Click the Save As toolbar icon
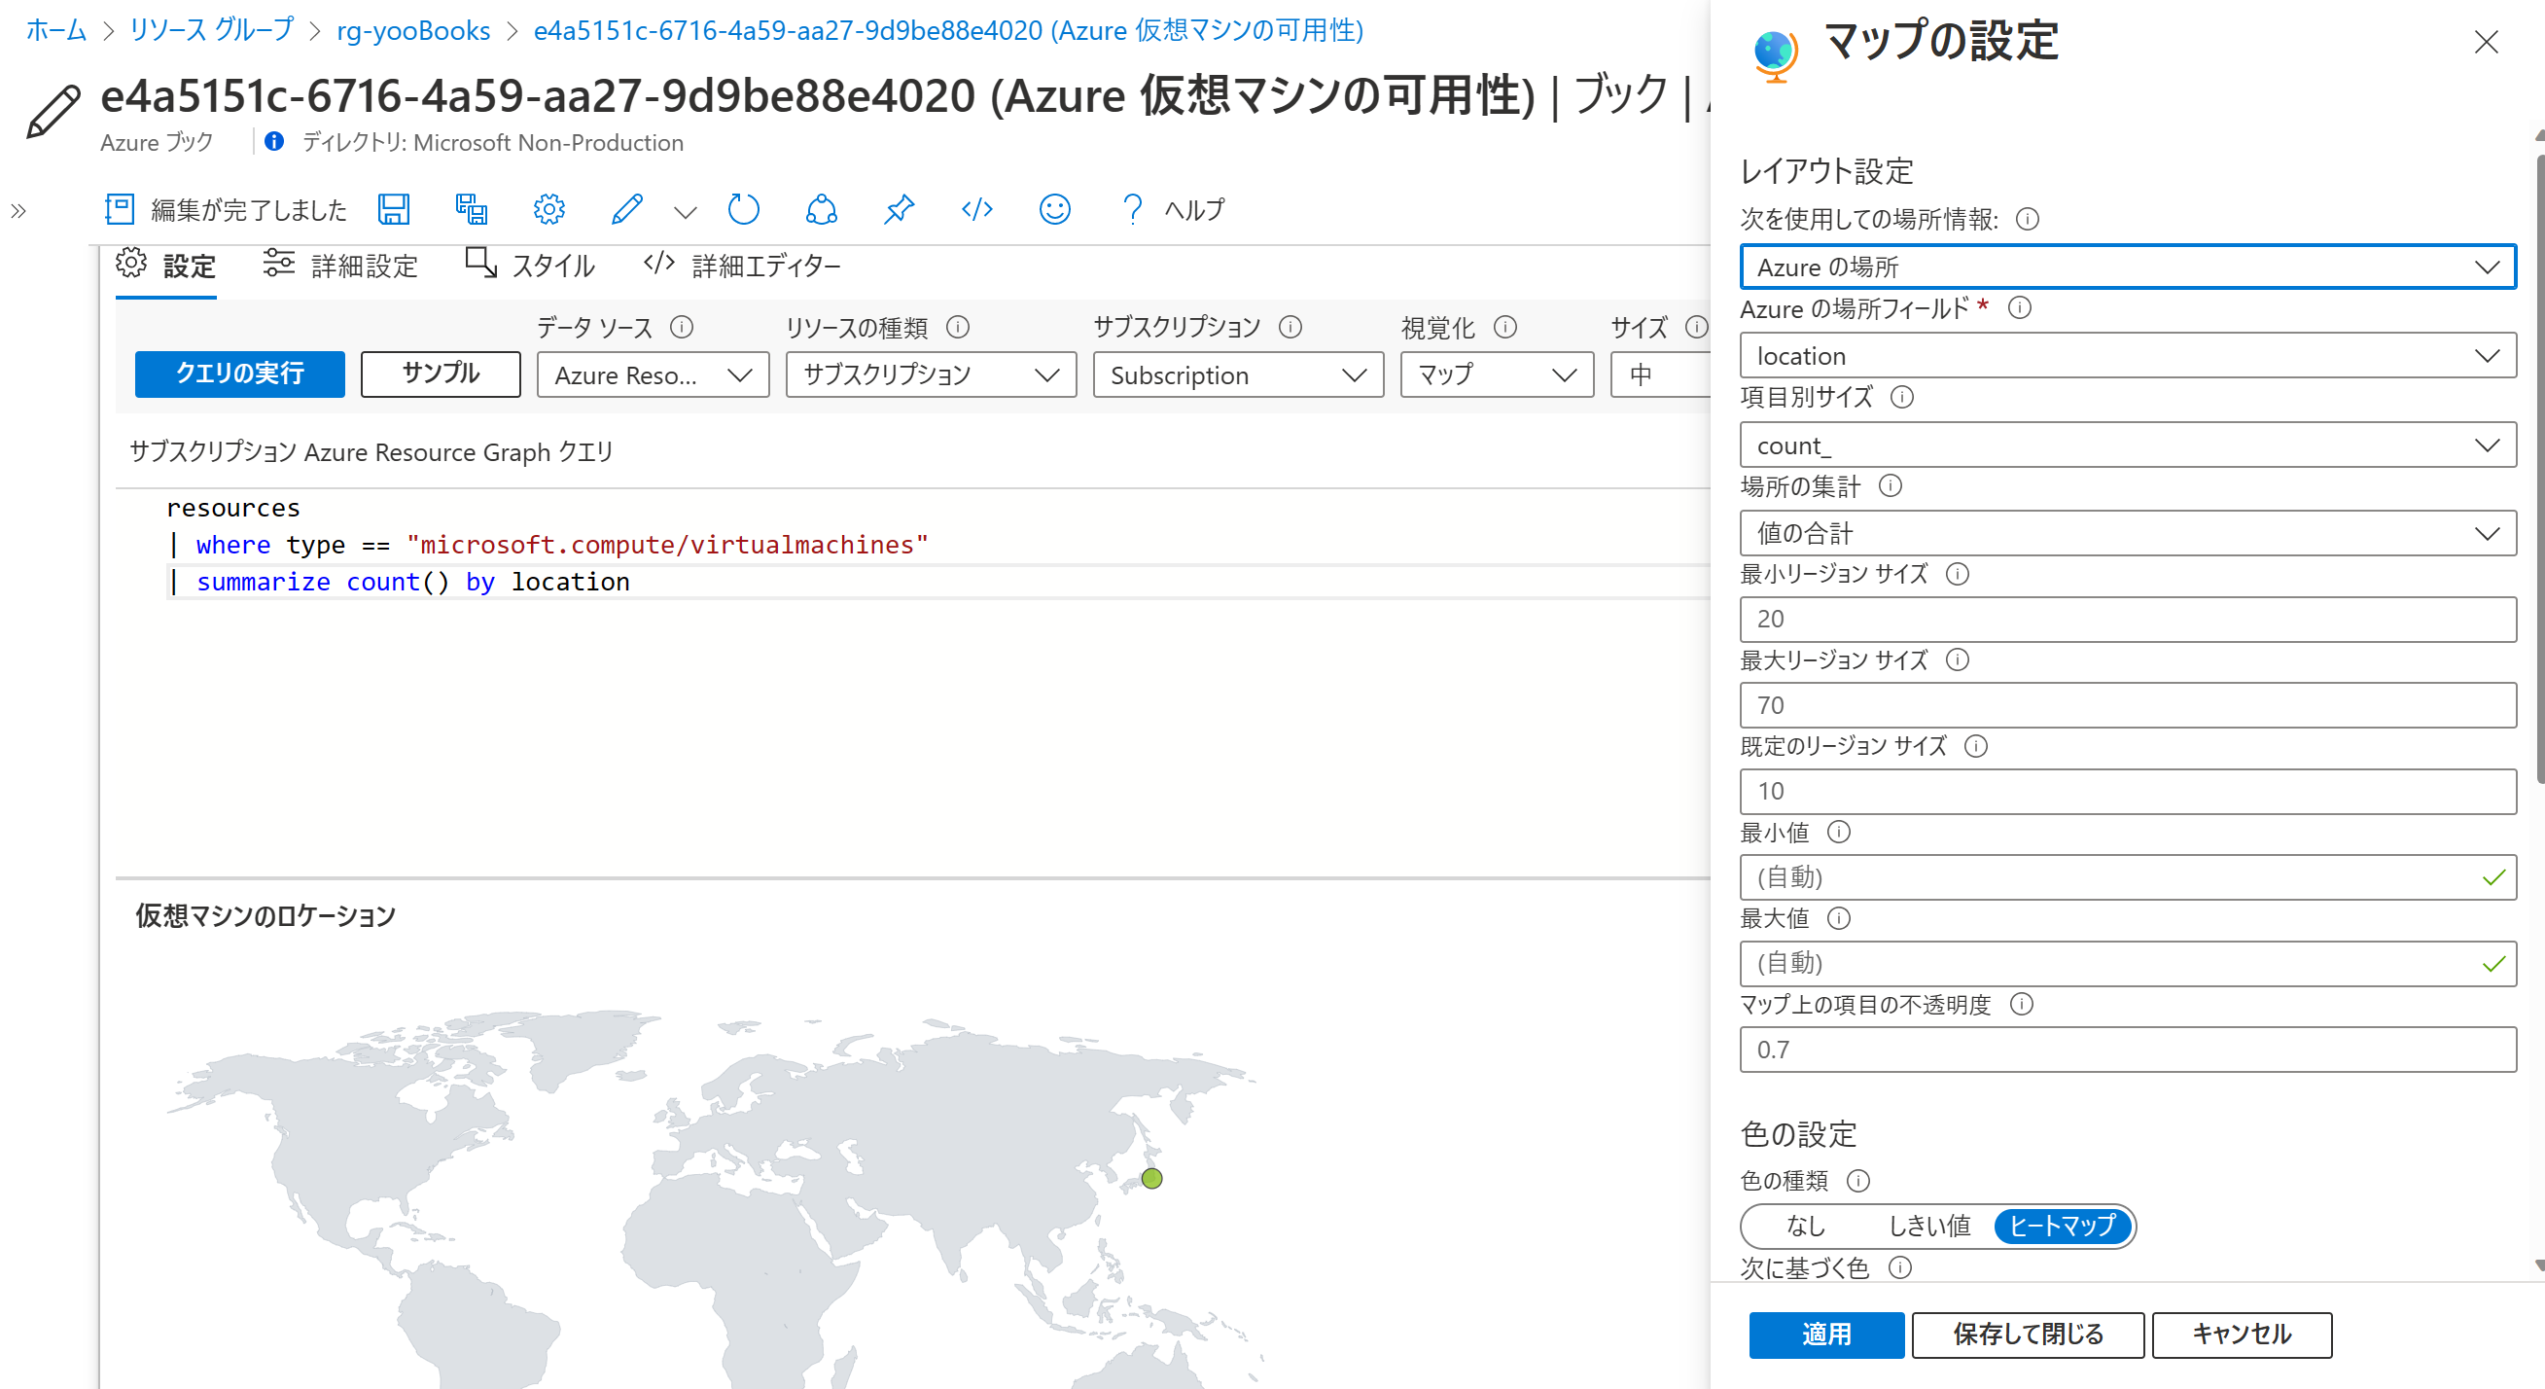The image size is (2545, 1389). click(x=472, y=209)
